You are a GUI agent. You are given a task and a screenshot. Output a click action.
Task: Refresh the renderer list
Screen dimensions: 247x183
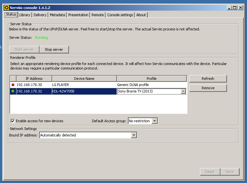[x=208, y=79]
